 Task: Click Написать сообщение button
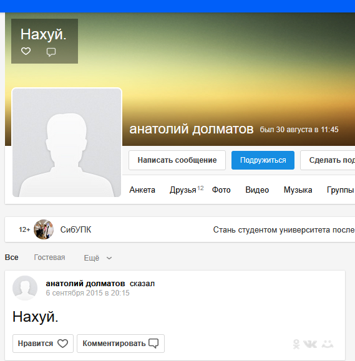[177, 160]
